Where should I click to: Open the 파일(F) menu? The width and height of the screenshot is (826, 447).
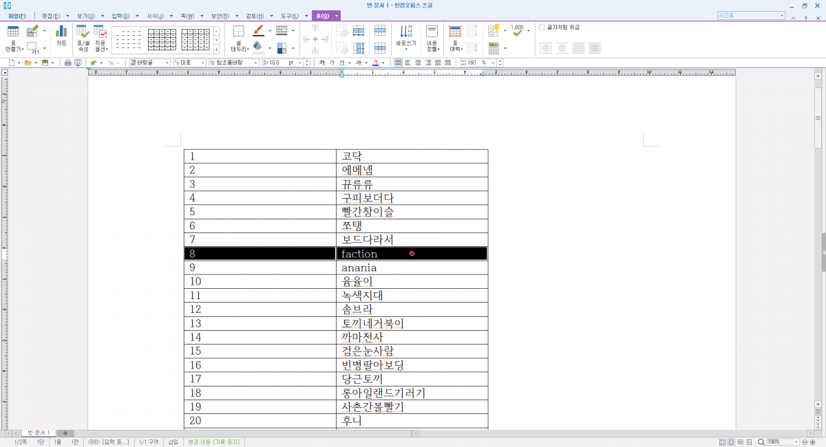coord(17,15)
